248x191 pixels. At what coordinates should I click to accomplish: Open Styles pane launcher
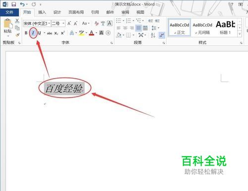(x=241, y=43)
